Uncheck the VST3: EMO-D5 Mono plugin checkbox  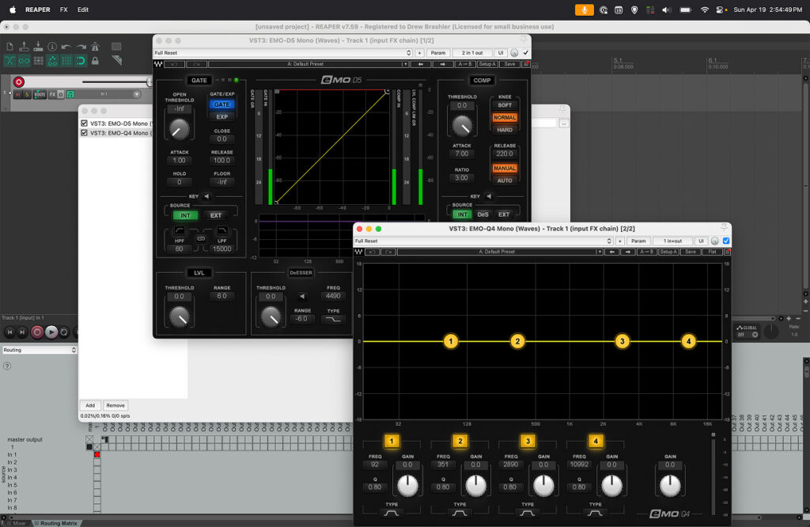pos(84,123)
